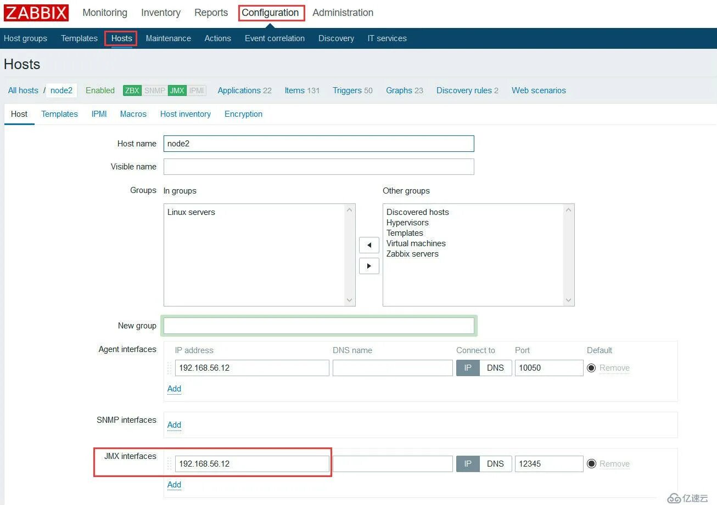This screenshot has width=717, height=505.
Task: Switch to the Host tab
Action: pos(19,114)
